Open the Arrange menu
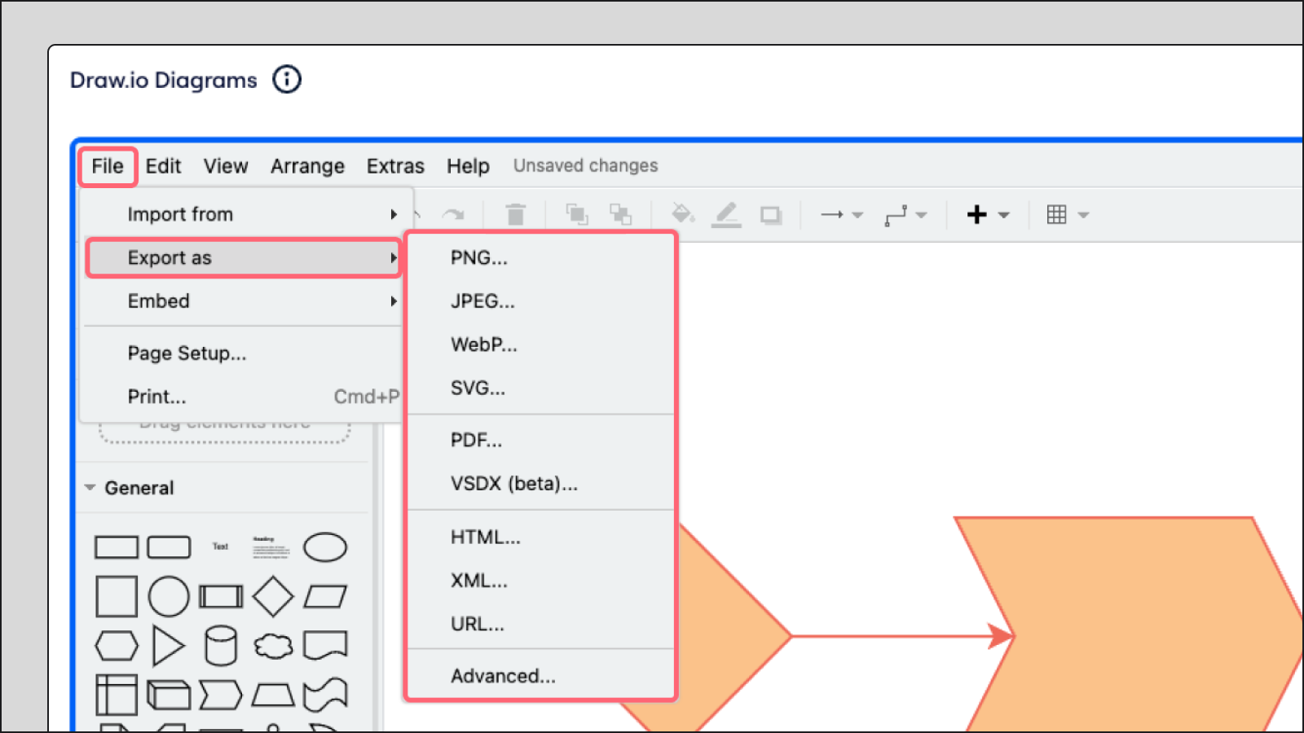 307,166
